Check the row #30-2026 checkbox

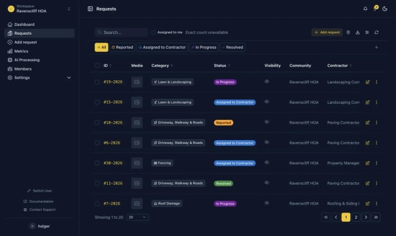coord(97,163)
